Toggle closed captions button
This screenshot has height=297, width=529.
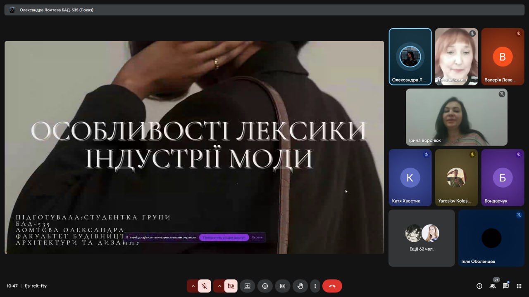click(x=283, y=286)
